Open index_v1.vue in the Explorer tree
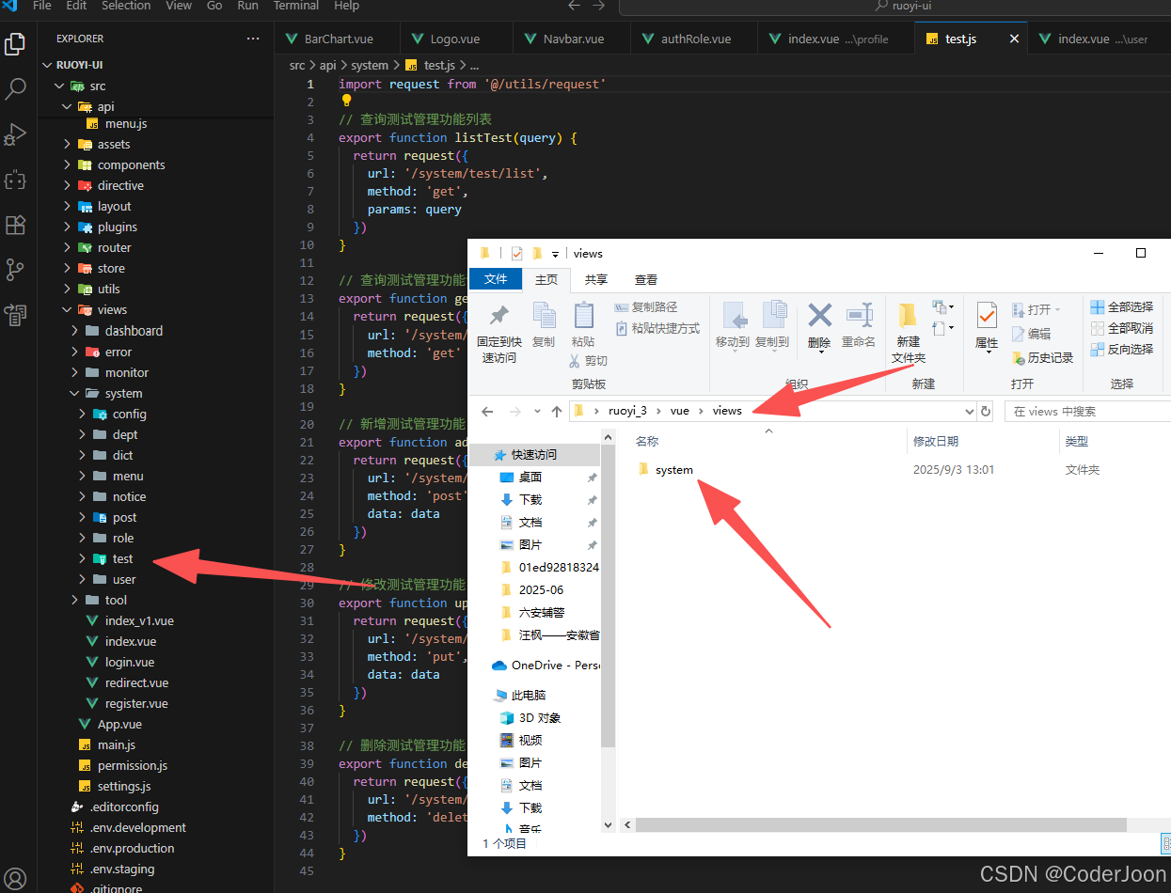Screen dimensions: 1171x893 click(139, 621)
